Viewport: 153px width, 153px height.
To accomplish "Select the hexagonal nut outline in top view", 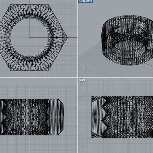I will [x=34, y=37].
